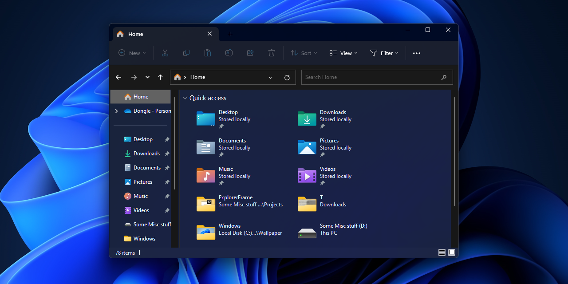Image resolution: width=568 pixels, height=284 pixels.
Task: Switch to details view in status bar
Action: click(x=442, y=252)
